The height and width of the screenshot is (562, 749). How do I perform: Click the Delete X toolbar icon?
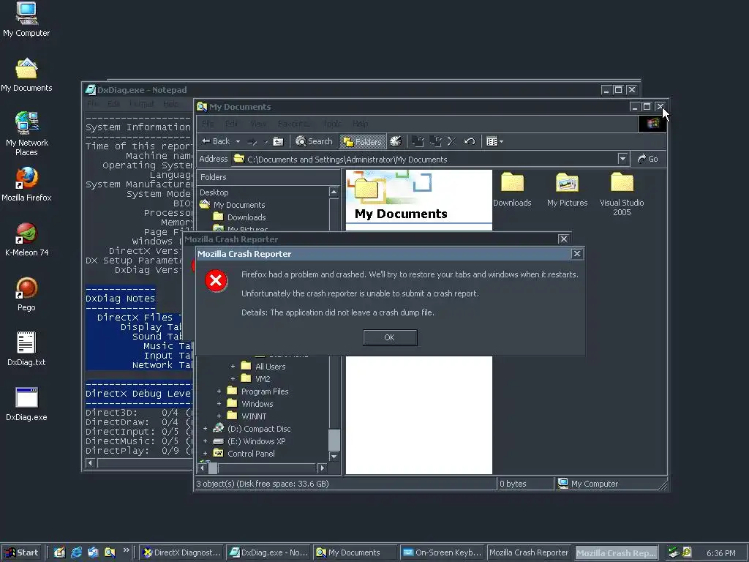tap(452, 141)
